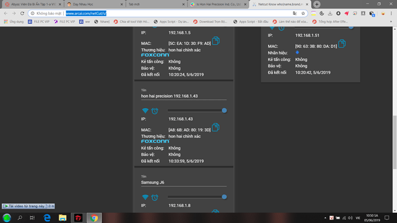397x223 pixels.
Task: Adjust speed slider for device 192.168.1.43
Action: click(x=197, y=110)
